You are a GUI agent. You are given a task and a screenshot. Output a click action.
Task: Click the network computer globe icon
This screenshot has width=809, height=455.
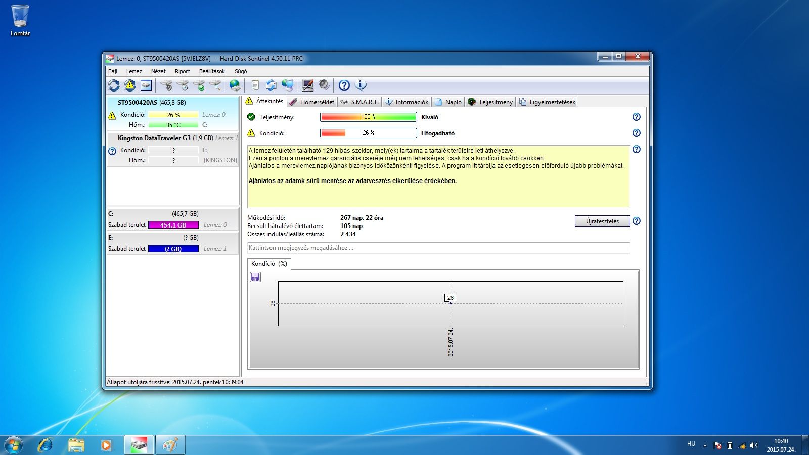pyautogui.click(x=288, y=85)
